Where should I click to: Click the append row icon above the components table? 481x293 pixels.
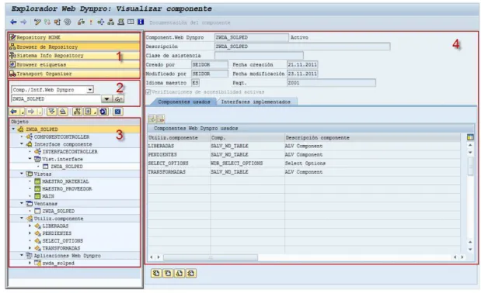pos(152,119)
